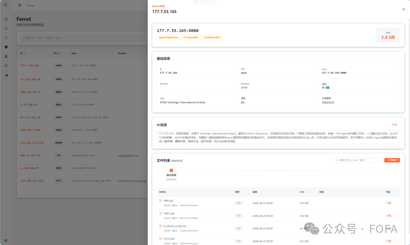
Task: Click the file icon beside 14157.pdf
Action: tap(160, 239)
